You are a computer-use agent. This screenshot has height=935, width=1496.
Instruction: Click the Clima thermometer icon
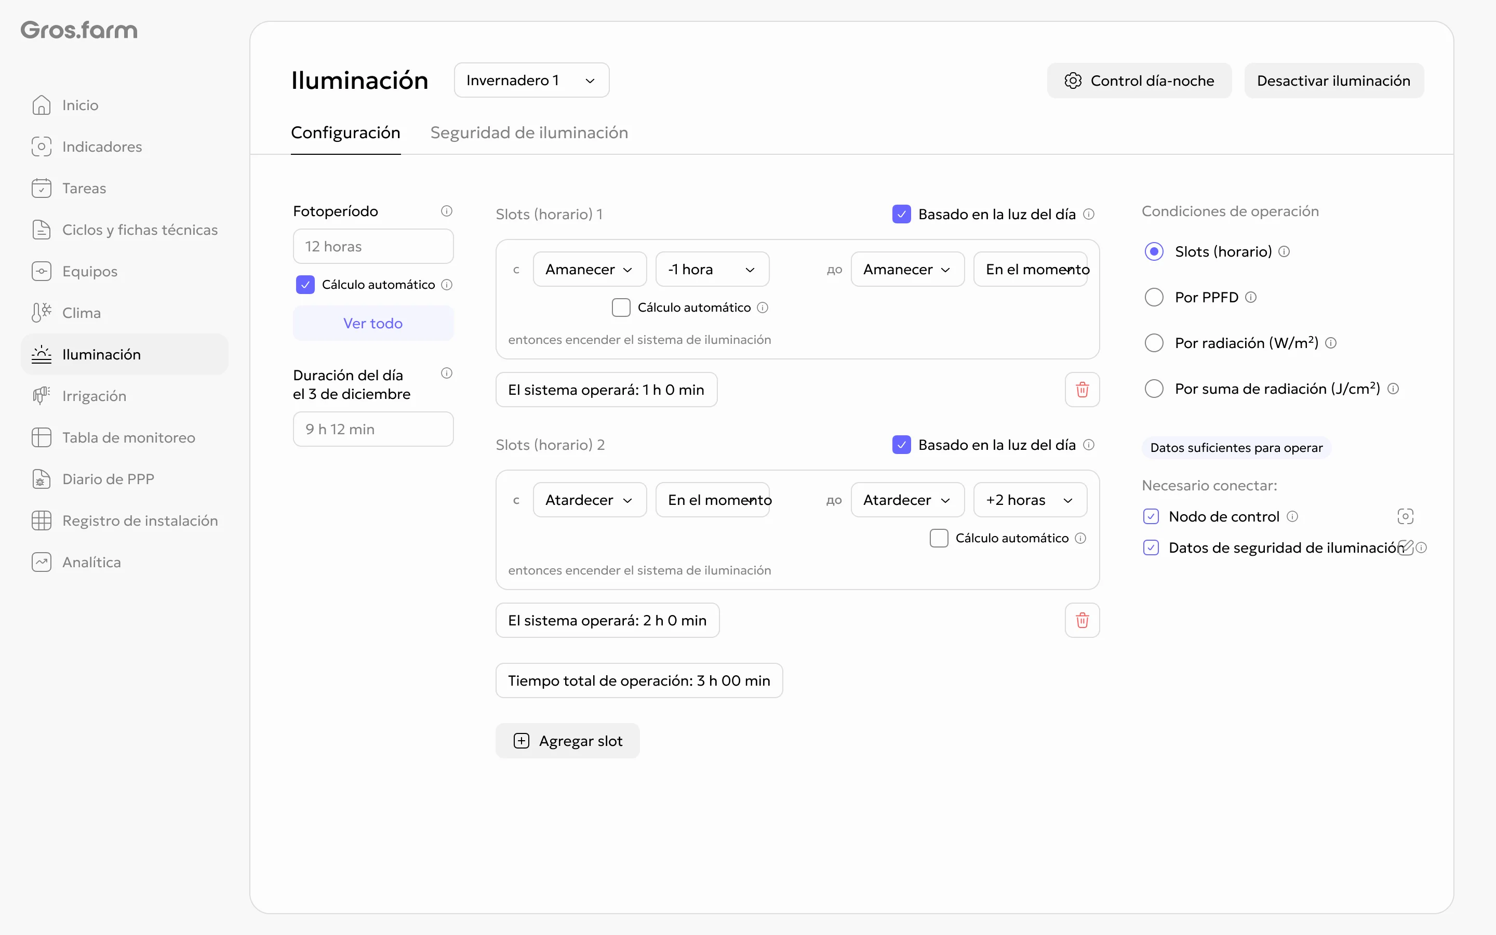point(42,312)
